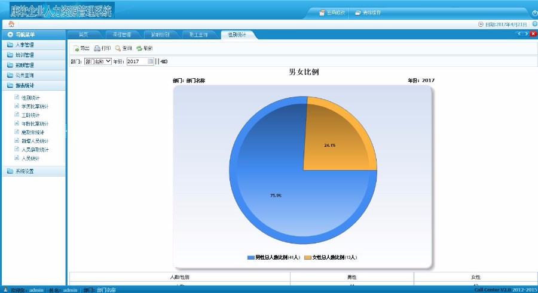The height and width of the screenshot is (293, 538).
Task: Click the 打印 print toolbar button
Action: [x=102, y=48]
